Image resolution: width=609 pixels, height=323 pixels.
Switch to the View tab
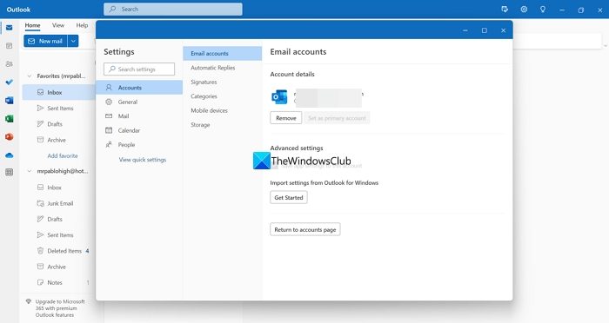tap(58, 25)
